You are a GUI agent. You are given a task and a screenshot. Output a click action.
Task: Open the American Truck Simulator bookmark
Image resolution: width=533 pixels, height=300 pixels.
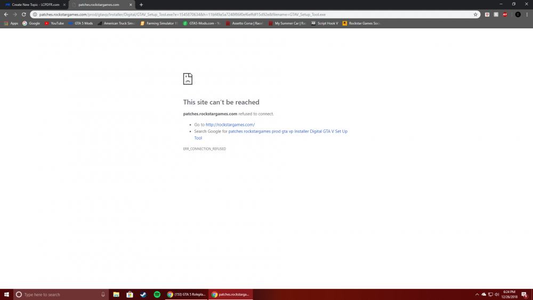[116, 23]
